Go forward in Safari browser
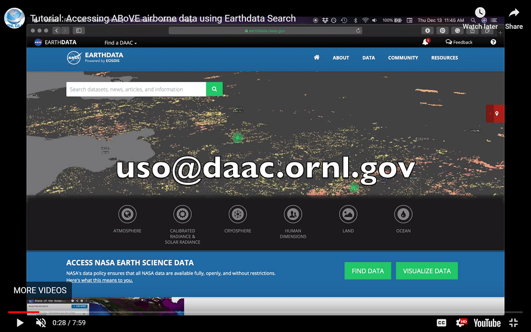 click(x=65, y=30)
